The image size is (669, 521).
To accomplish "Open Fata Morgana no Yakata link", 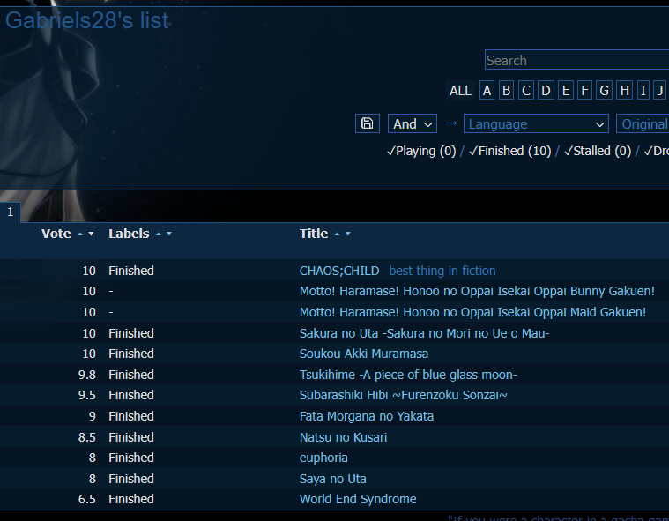I will click(367, 416).
